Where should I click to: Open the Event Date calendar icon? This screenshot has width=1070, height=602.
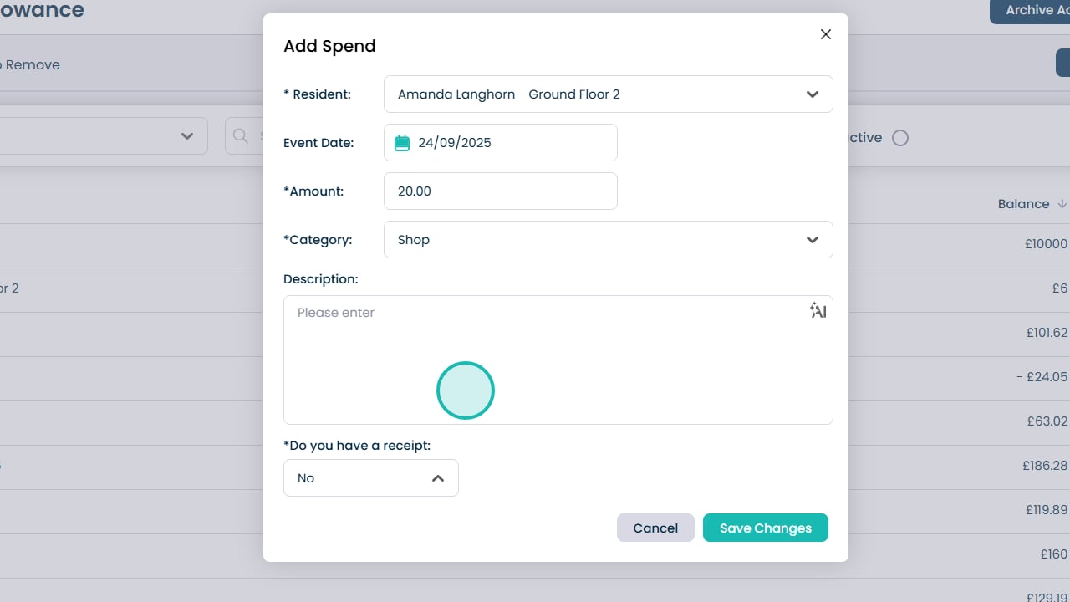tap(402, 143)
